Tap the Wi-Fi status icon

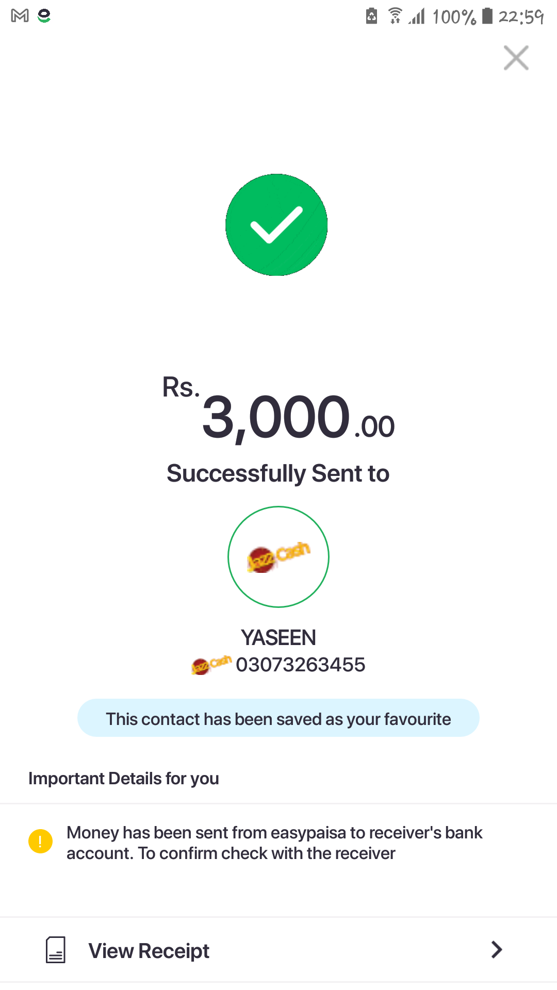[x=395, y=16]
